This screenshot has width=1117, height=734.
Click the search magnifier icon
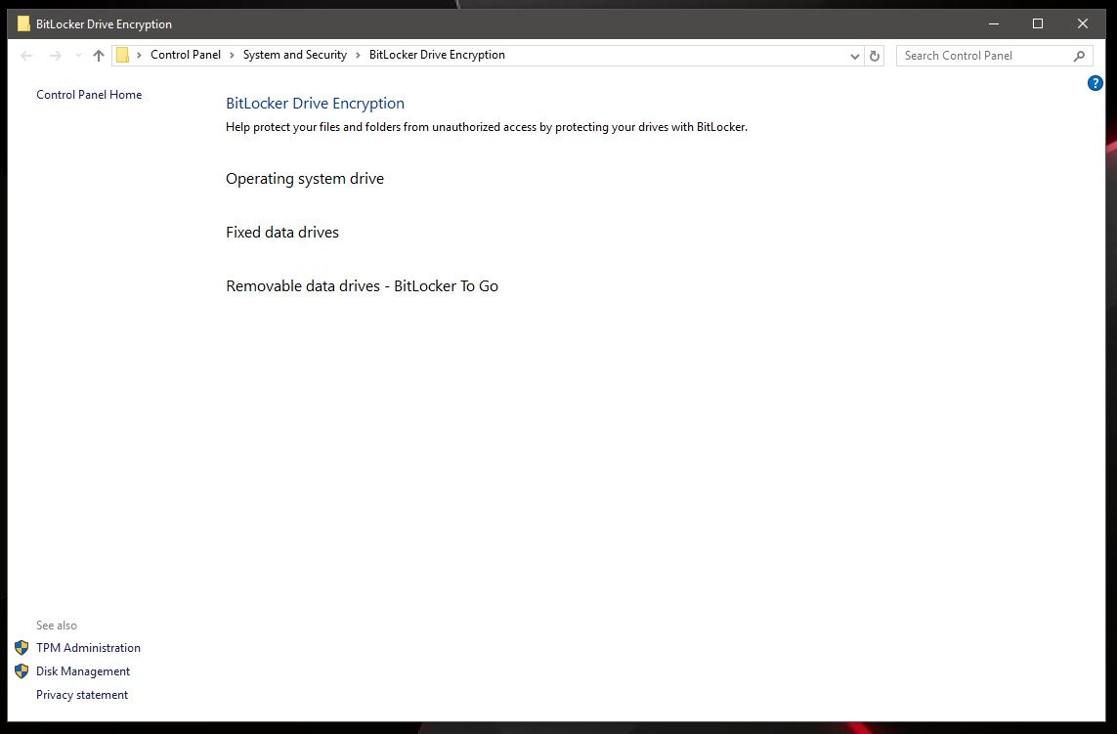1079,56
